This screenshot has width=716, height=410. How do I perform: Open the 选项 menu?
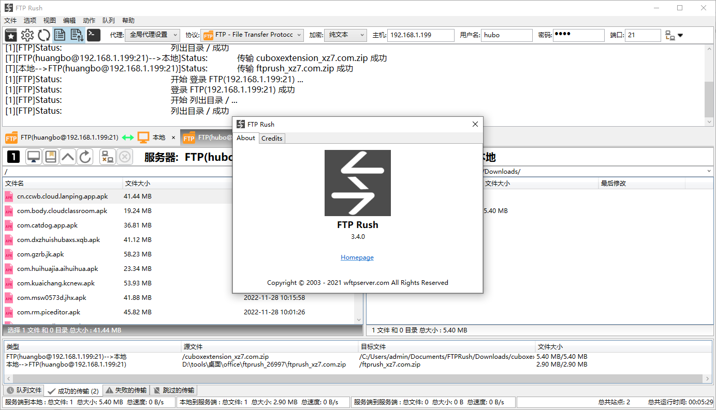(30, 21)
